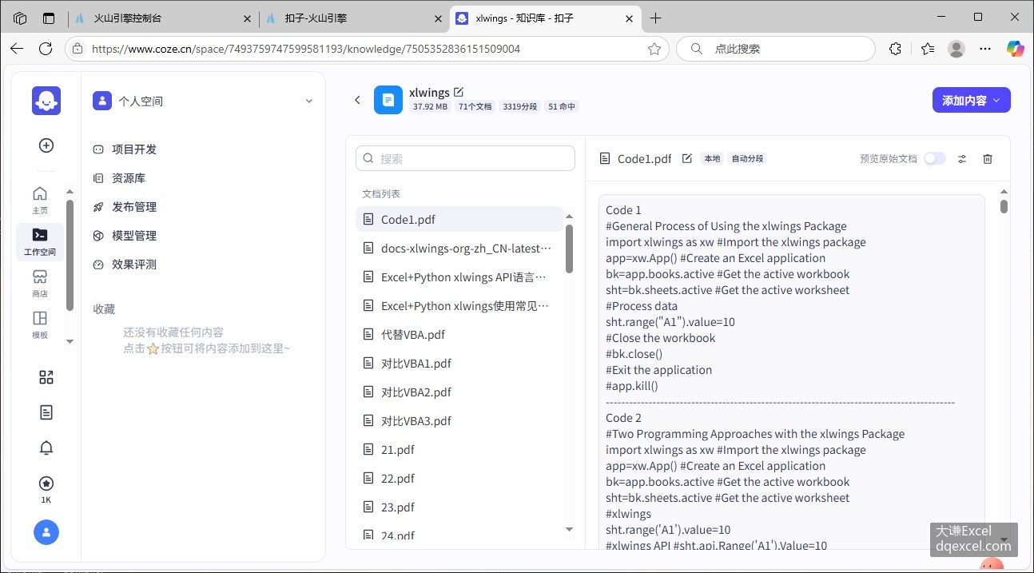The image size is (1034, 573).
Task: Open the user avatar in sidebar
Action: tap(46, 532)
